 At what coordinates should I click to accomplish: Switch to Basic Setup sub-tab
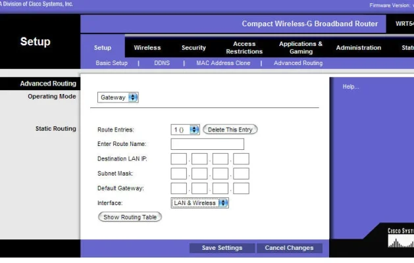point(111,63)
